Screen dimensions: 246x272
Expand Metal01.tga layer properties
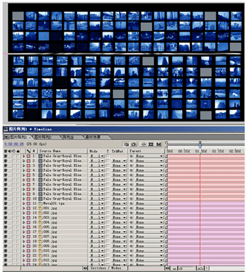[24, 204]
